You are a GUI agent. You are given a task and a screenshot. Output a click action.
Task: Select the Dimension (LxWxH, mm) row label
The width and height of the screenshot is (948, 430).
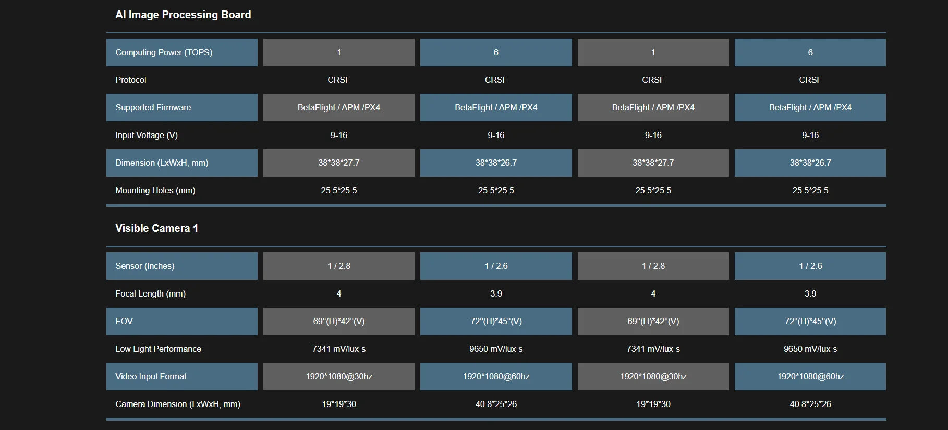[162, 163]
